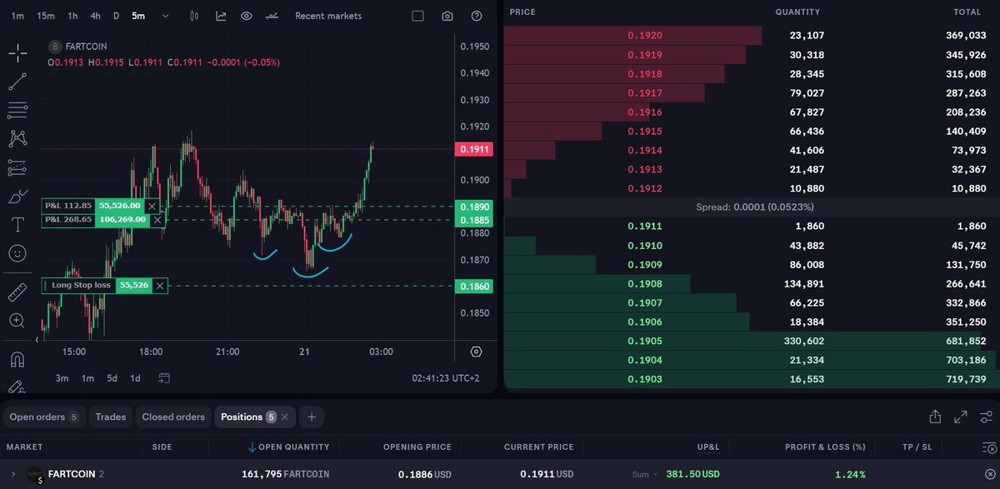Toggle lock drawing mode pencil icon

pos(17,387)
